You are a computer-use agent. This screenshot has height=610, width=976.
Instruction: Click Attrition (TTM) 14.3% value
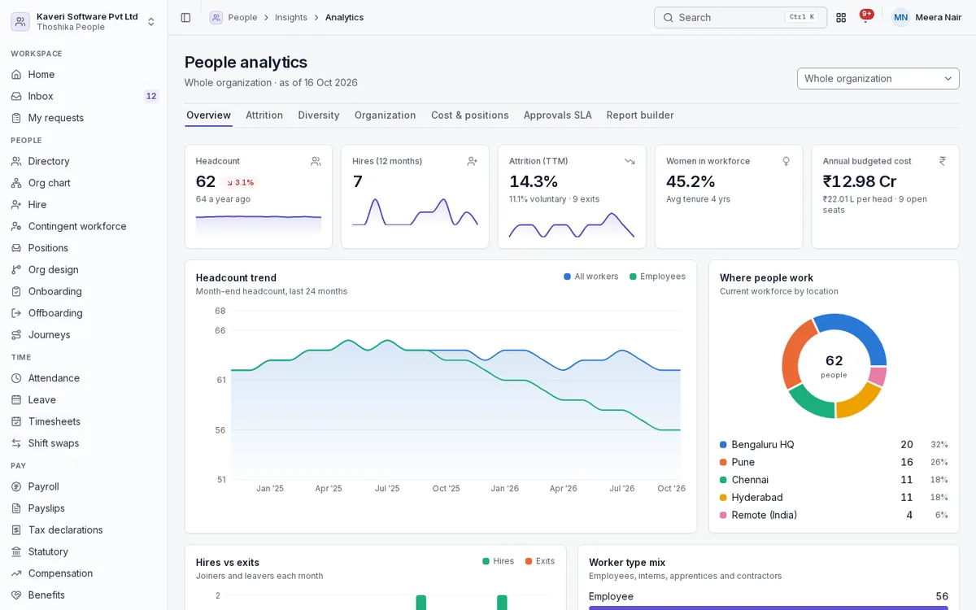click(x=534, y=181)
